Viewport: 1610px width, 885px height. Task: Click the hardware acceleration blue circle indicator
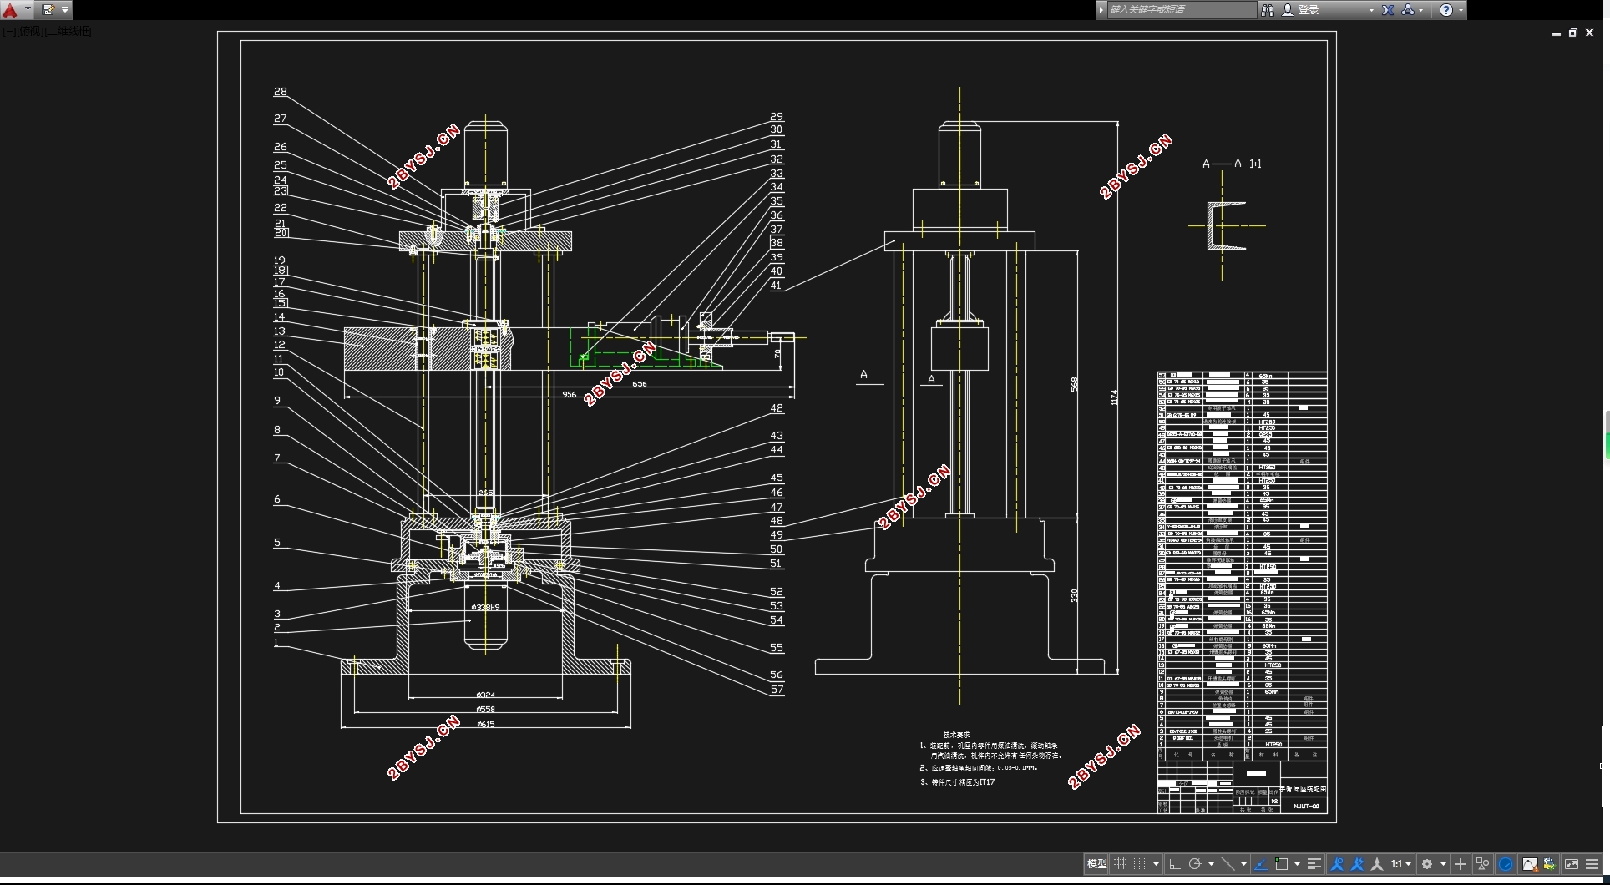tap(1506, 864)
